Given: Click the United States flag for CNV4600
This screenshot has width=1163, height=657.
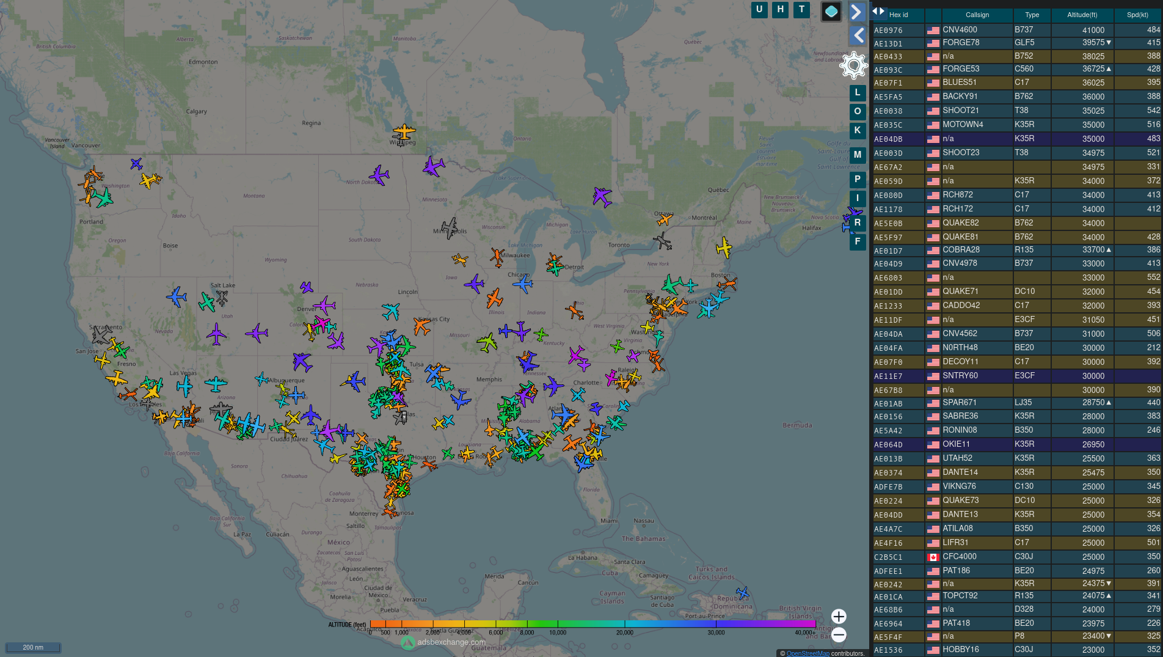Looking at the screenshot, I should click(933, 30).
